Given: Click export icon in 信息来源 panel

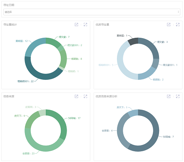Looking at the screenshot, I should (77, 96).
